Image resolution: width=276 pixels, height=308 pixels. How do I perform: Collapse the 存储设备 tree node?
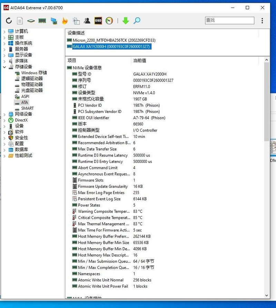[x=4, y=67]
